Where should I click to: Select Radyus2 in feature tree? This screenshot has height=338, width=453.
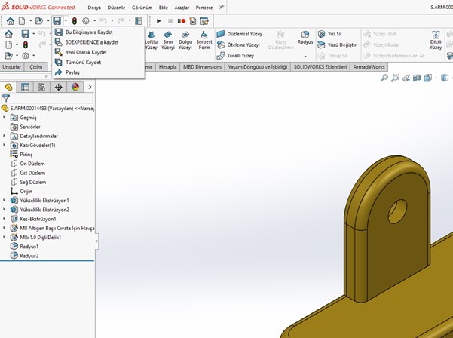pos(29,256)
